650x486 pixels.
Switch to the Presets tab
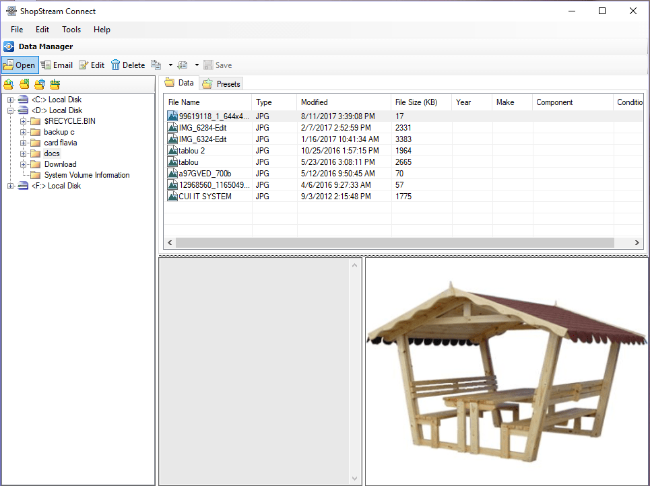tap(222, 84)
